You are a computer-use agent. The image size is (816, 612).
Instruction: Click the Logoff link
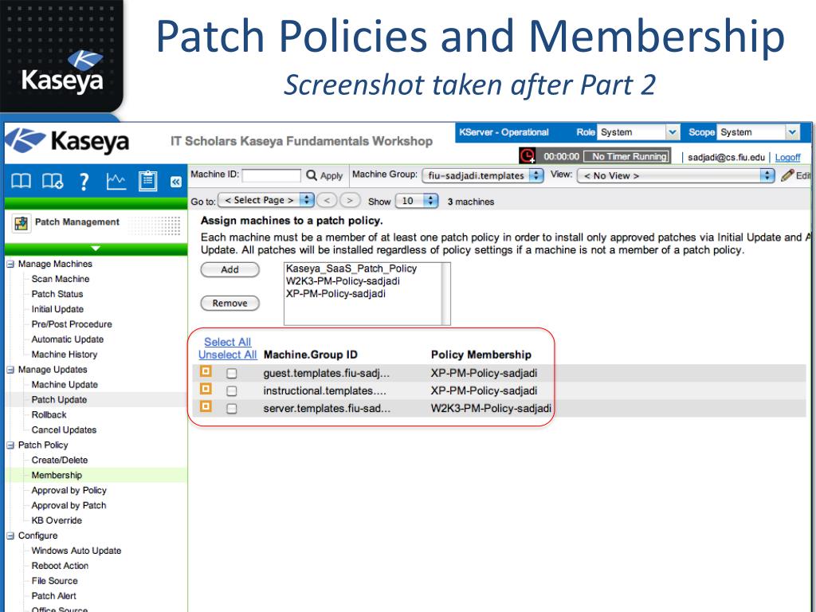pos(787,157)
